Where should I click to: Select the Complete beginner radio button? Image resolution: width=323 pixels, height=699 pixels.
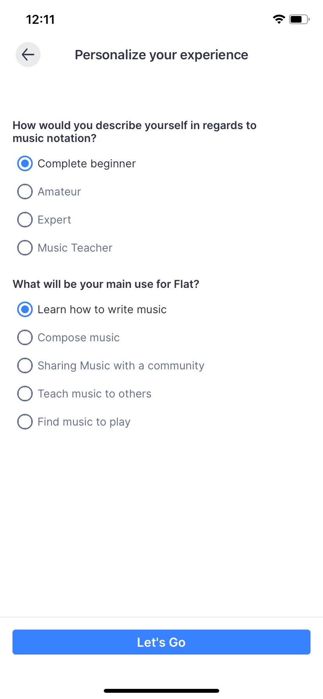click(25, 163)
